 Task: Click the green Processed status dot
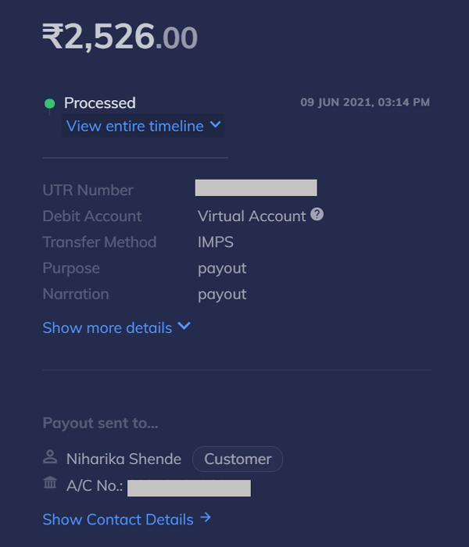50,103
